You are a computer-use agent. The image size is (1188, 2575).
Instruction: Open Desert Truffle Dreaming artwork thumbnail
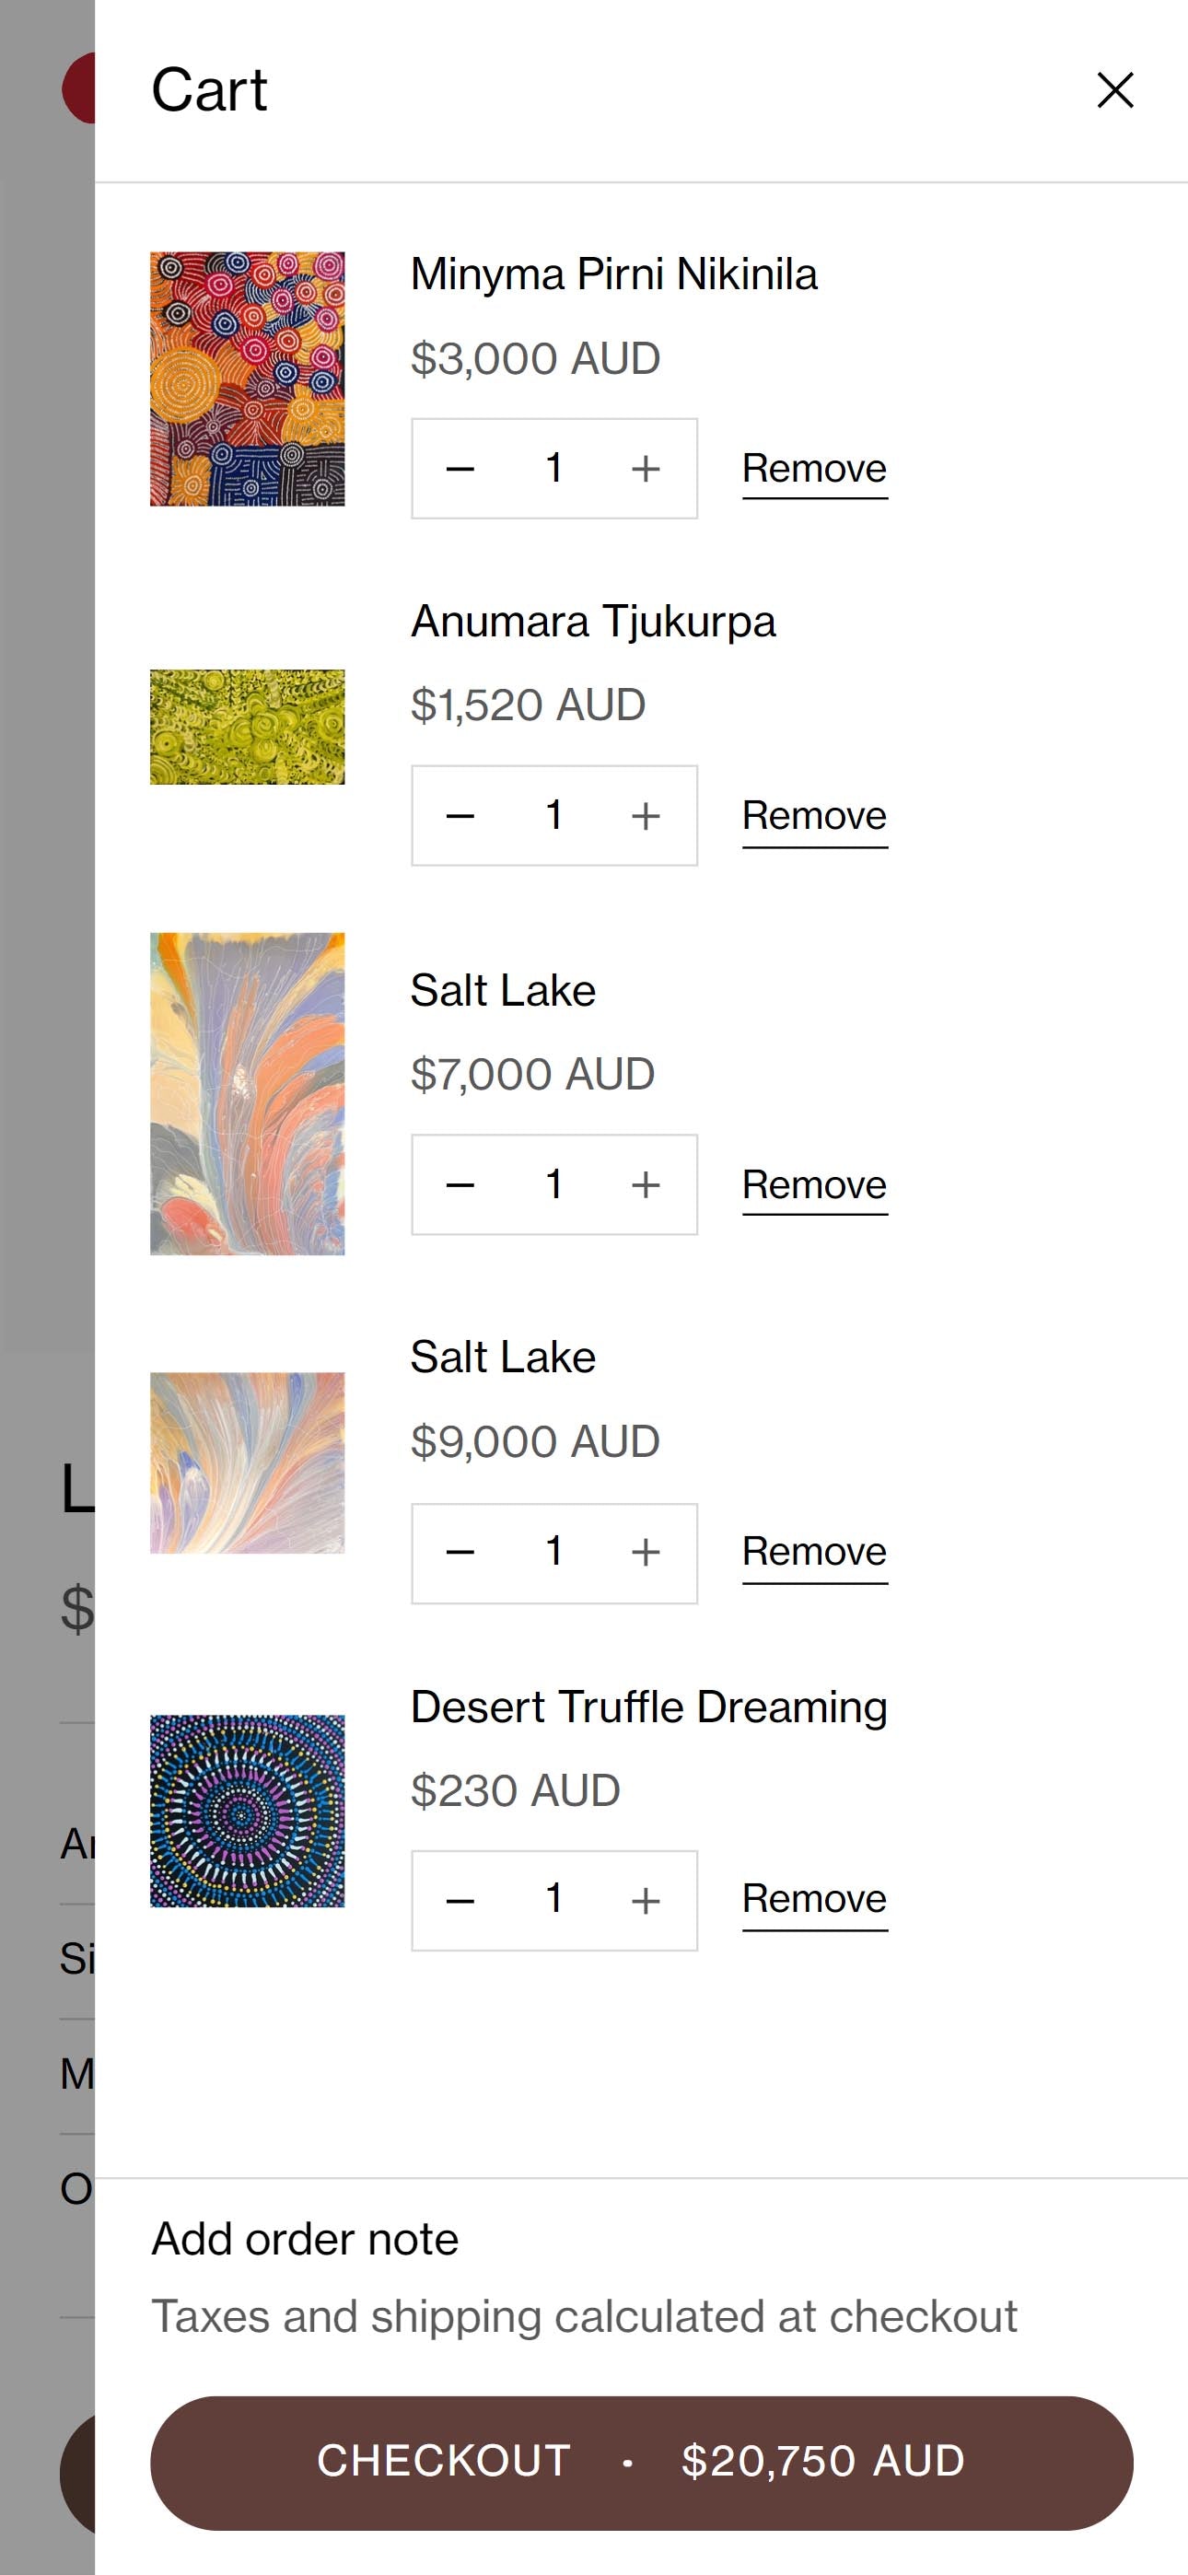click(x=247, y=1811)
